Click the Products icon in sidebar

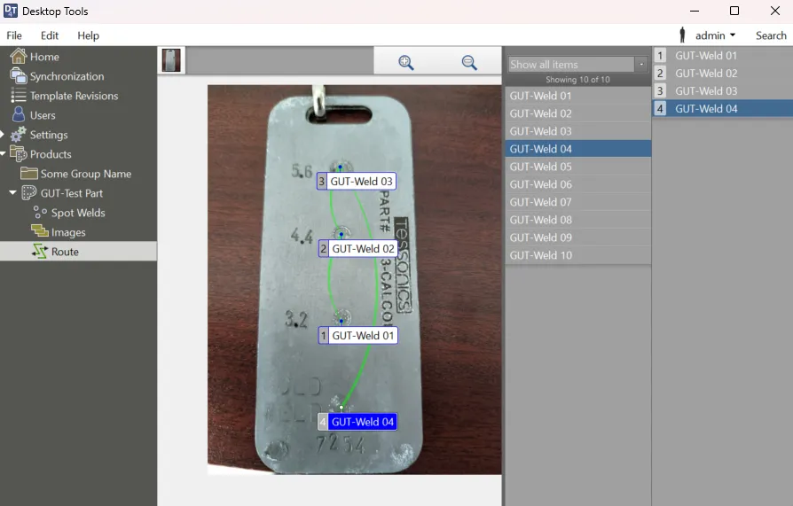point(19,153)
